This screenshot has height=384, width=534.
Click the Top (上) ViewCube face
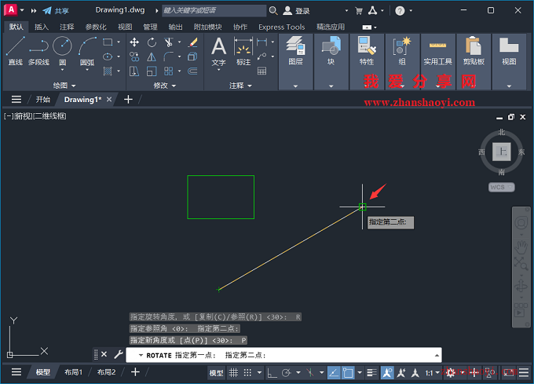[501, 152]
